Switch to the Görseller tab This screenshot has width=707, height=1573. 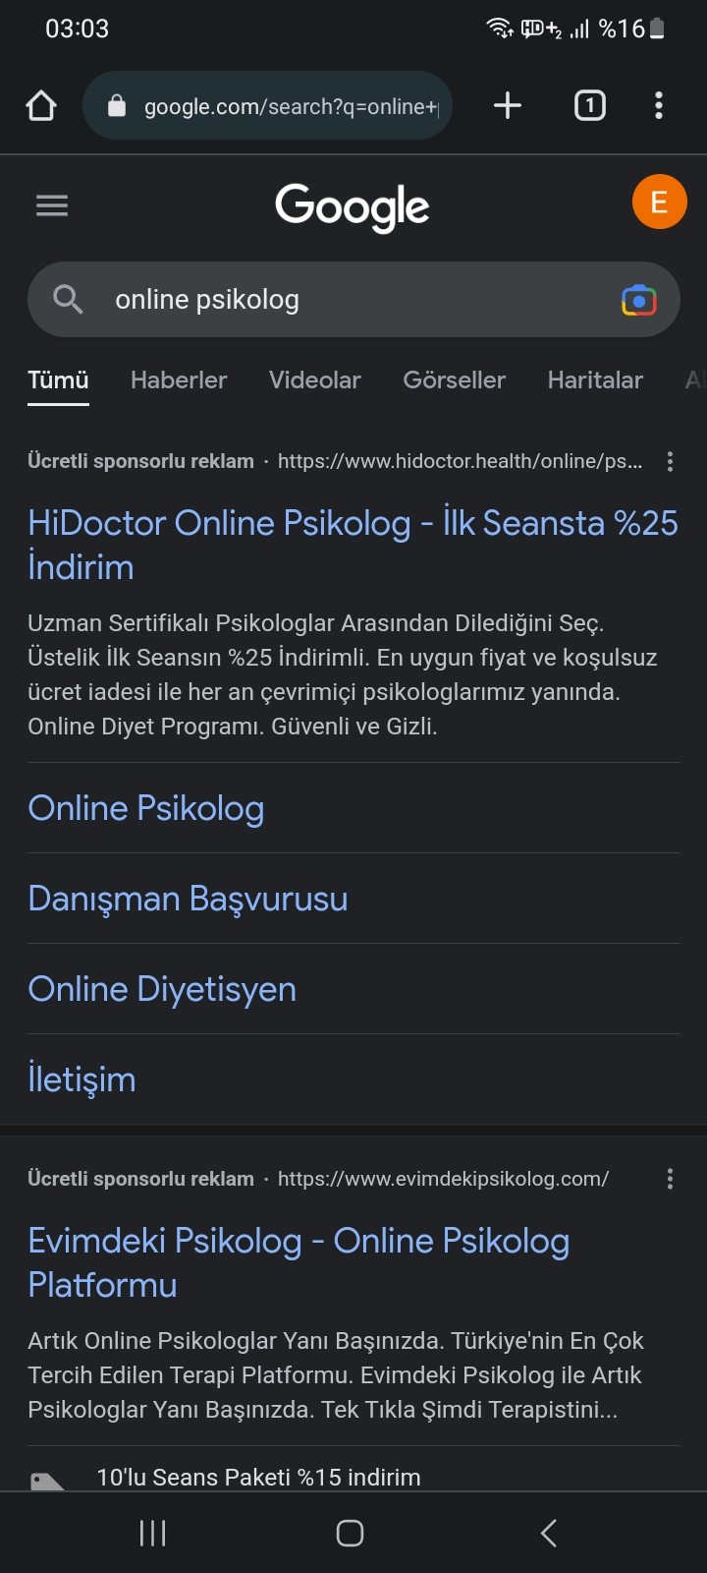point(454,380)
